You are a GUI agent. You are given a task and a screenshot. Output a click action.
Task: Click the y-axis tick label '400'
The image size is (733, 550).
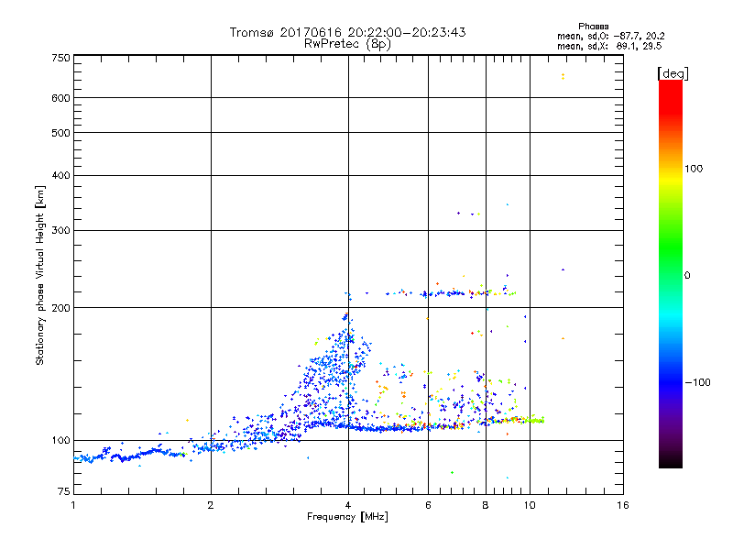click(x=60, y=176)
